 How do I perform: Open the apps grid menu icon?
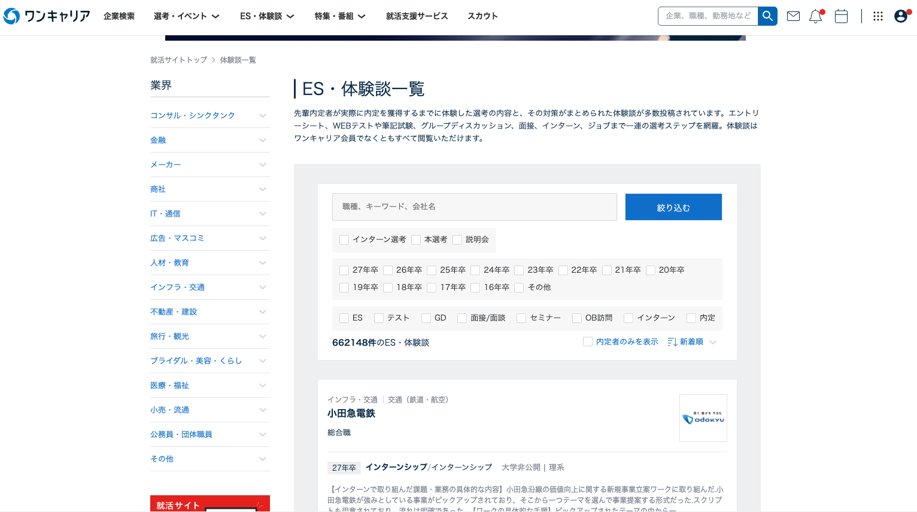(x=878, y=16)
